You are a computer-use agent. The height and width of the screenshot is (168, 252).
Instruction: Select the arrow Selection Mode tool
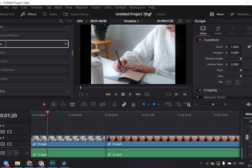click(x=44, y=104)
